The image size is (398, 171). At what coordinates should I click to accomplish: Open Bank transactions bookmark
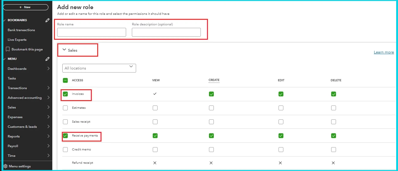point(21,30)
